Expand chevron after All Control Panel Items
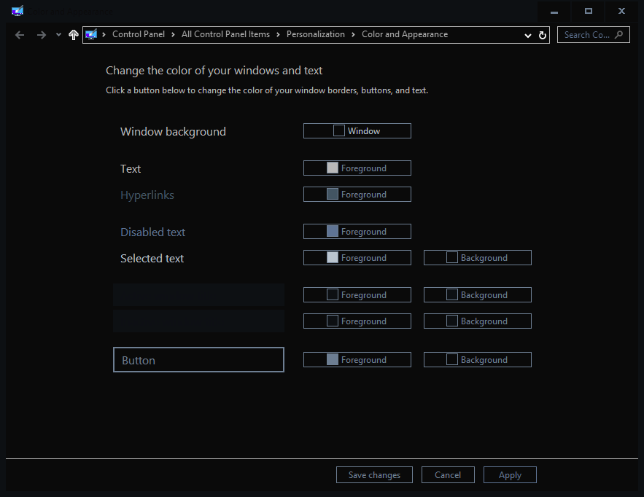Viewport: 644px width, 497px height. tap(278, 35)
